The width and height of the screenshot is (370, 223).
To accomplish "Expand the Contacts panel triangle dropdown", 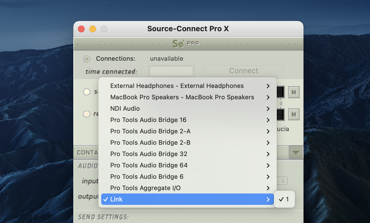I will [296, 153].
